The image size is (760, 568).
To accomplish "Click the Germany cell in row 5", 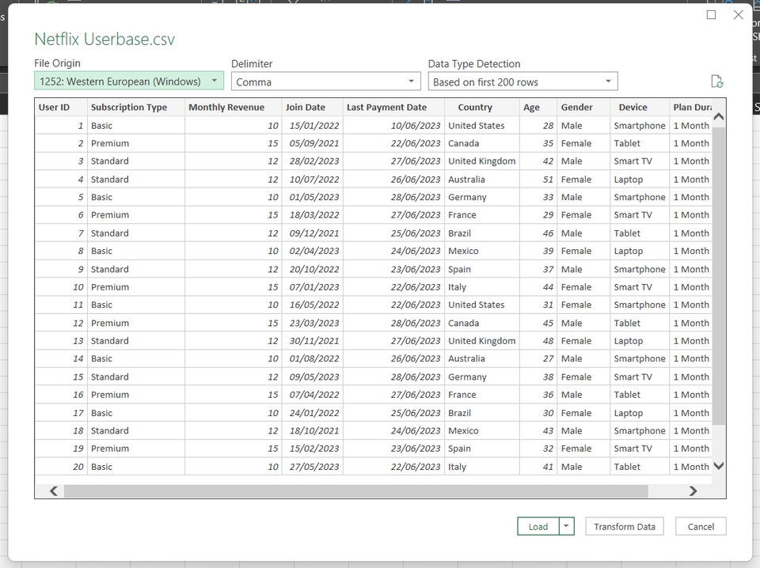I will point(482,197).
